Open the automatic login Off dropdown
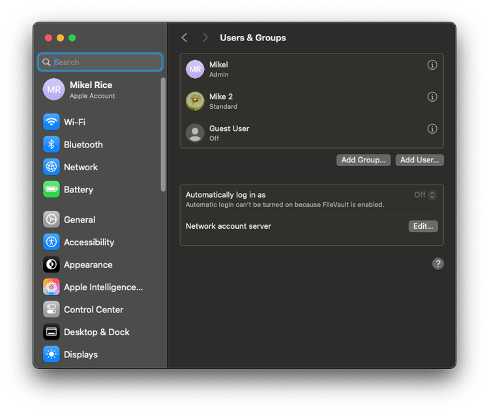 (x=425, y=195)
